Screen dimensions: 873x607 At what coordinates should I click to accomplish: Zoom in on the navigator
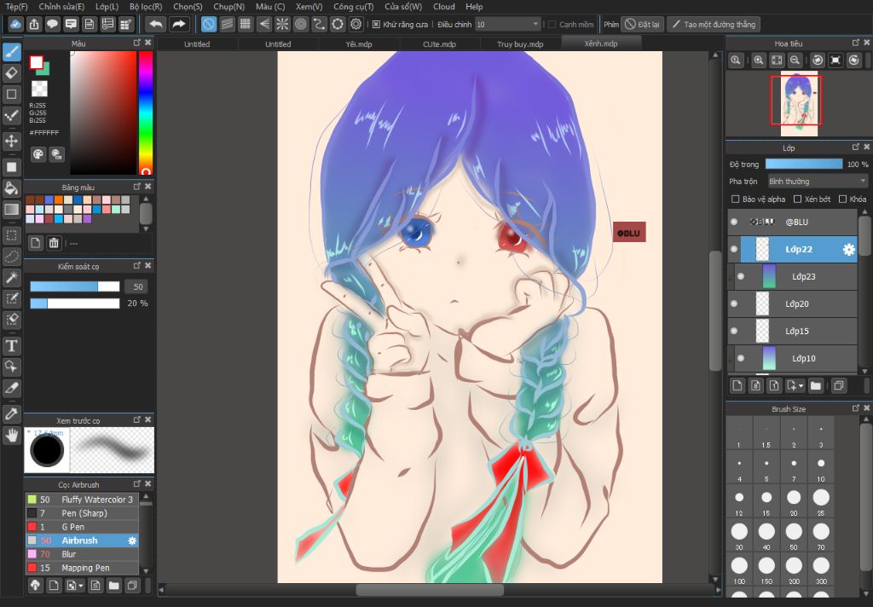[x=758, y=61]
